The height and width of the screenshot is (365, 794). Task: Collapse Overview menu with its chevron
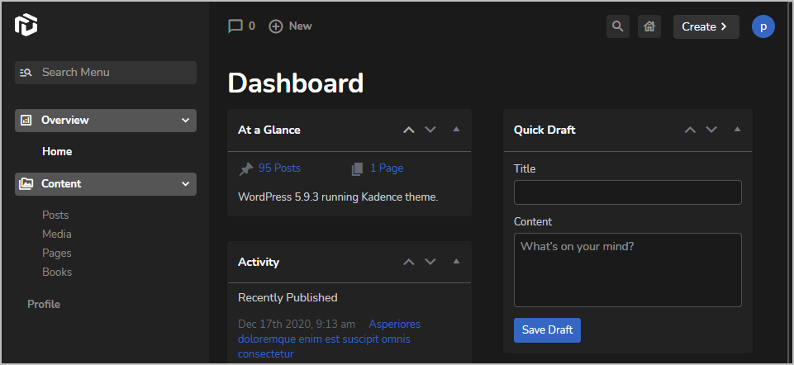coord(185,121)
